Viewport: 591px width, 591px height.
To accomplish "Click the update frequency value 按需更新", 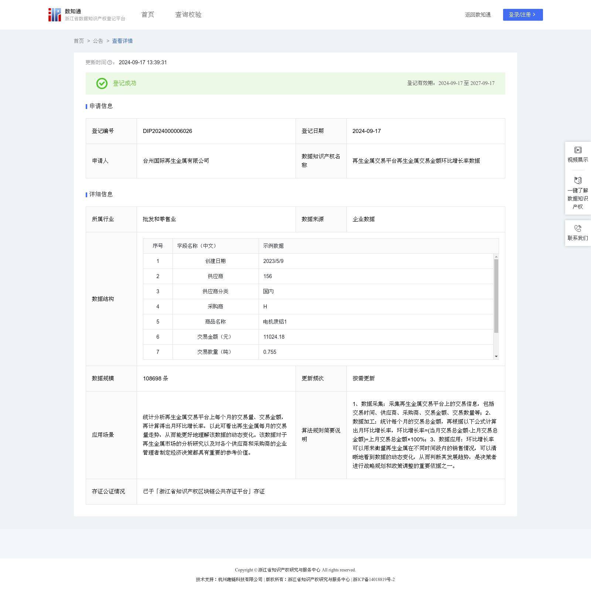I will pyautogui.click(x=363, y=378).
